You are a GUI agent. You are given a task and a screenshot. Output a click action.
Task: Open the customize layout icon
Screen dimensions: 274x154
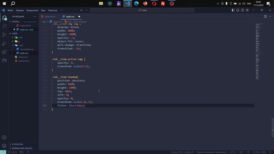pos(247,10)
